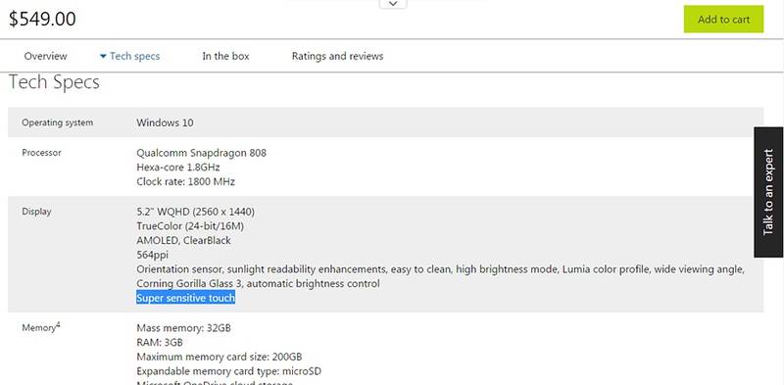This screenshot has height=385, width=784.
Task: Open Ratings and reviews tab
Action: [x=337, y=56]
